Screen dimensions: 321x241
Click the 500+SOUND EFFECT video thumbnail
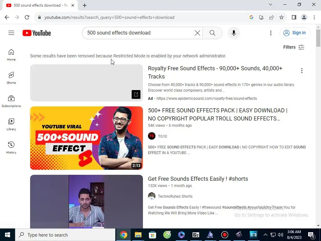(x=87, y=138)
